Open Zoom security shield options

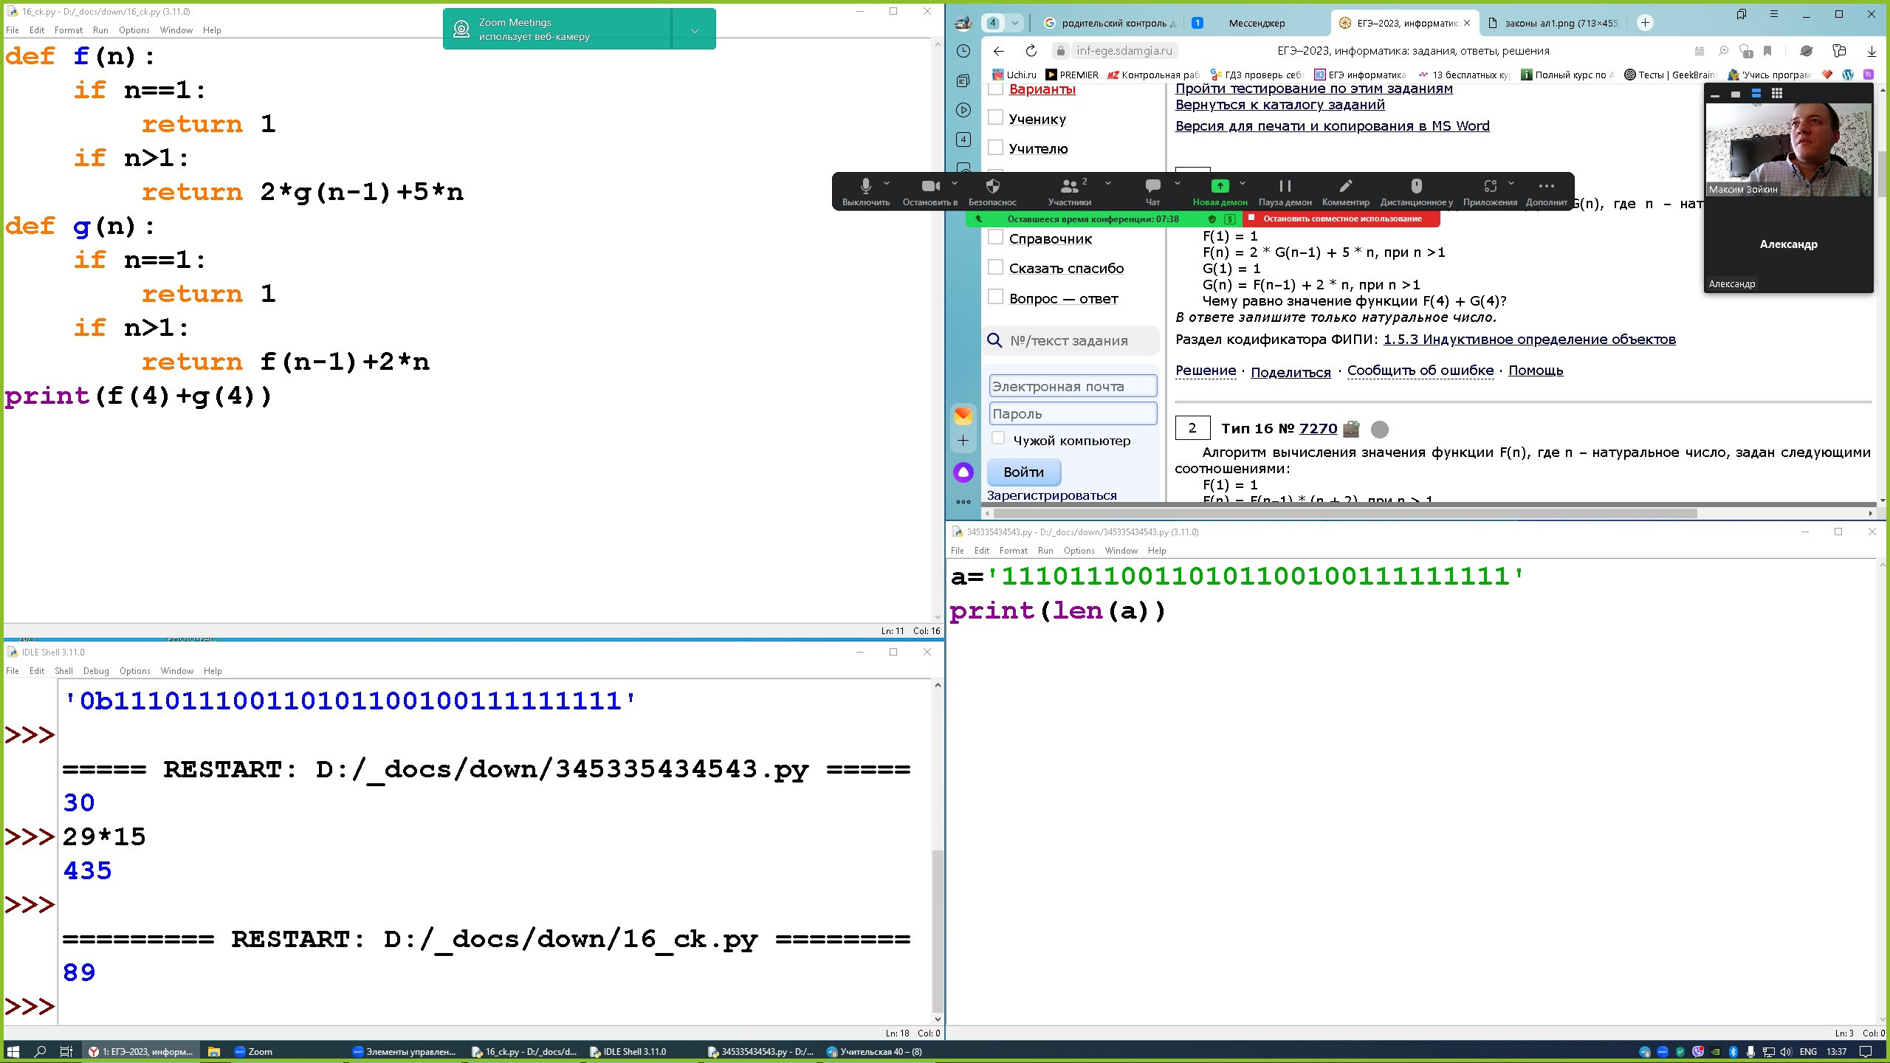(x=992, y=186)
